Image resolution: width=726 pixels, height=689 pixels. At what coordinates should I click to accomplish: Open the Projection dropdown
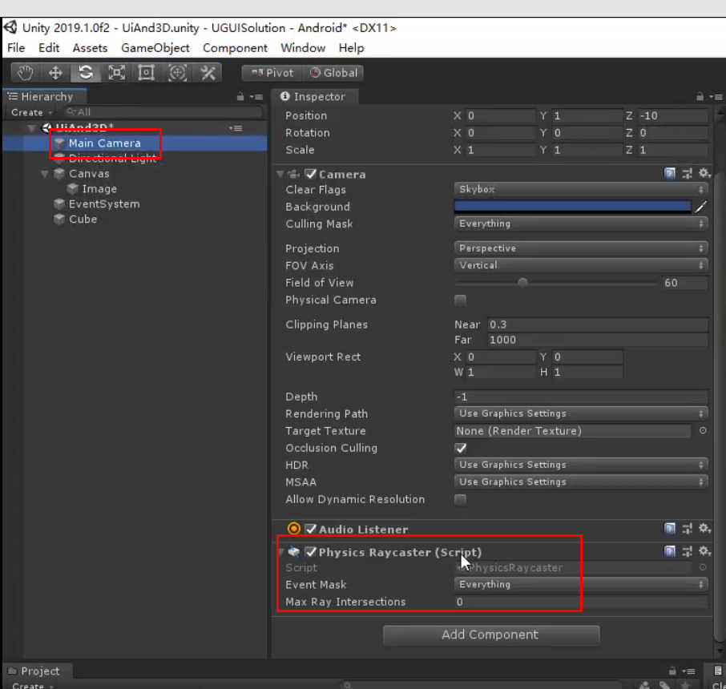pos(581,248)
